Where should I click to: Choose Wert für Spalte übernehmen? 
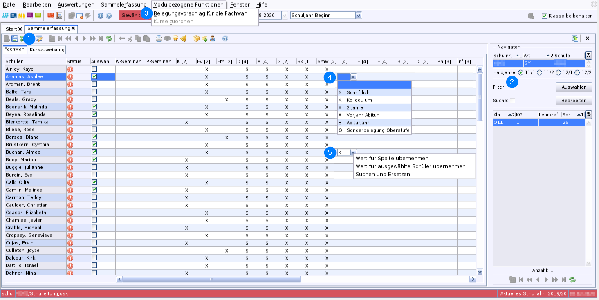tap(392, 158)
